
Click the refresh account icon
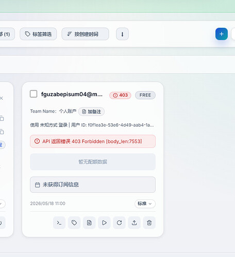[x=119, y=223]
